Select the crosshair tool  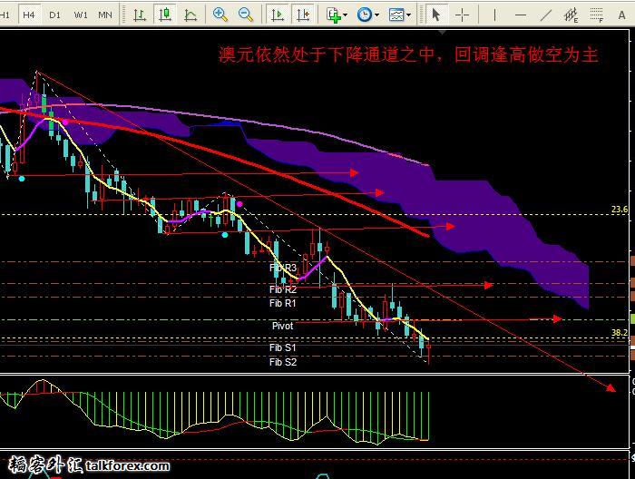[x=463, y=15]
